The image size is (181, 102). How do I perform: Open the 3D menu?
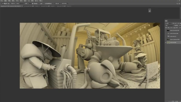click(29, 1)
